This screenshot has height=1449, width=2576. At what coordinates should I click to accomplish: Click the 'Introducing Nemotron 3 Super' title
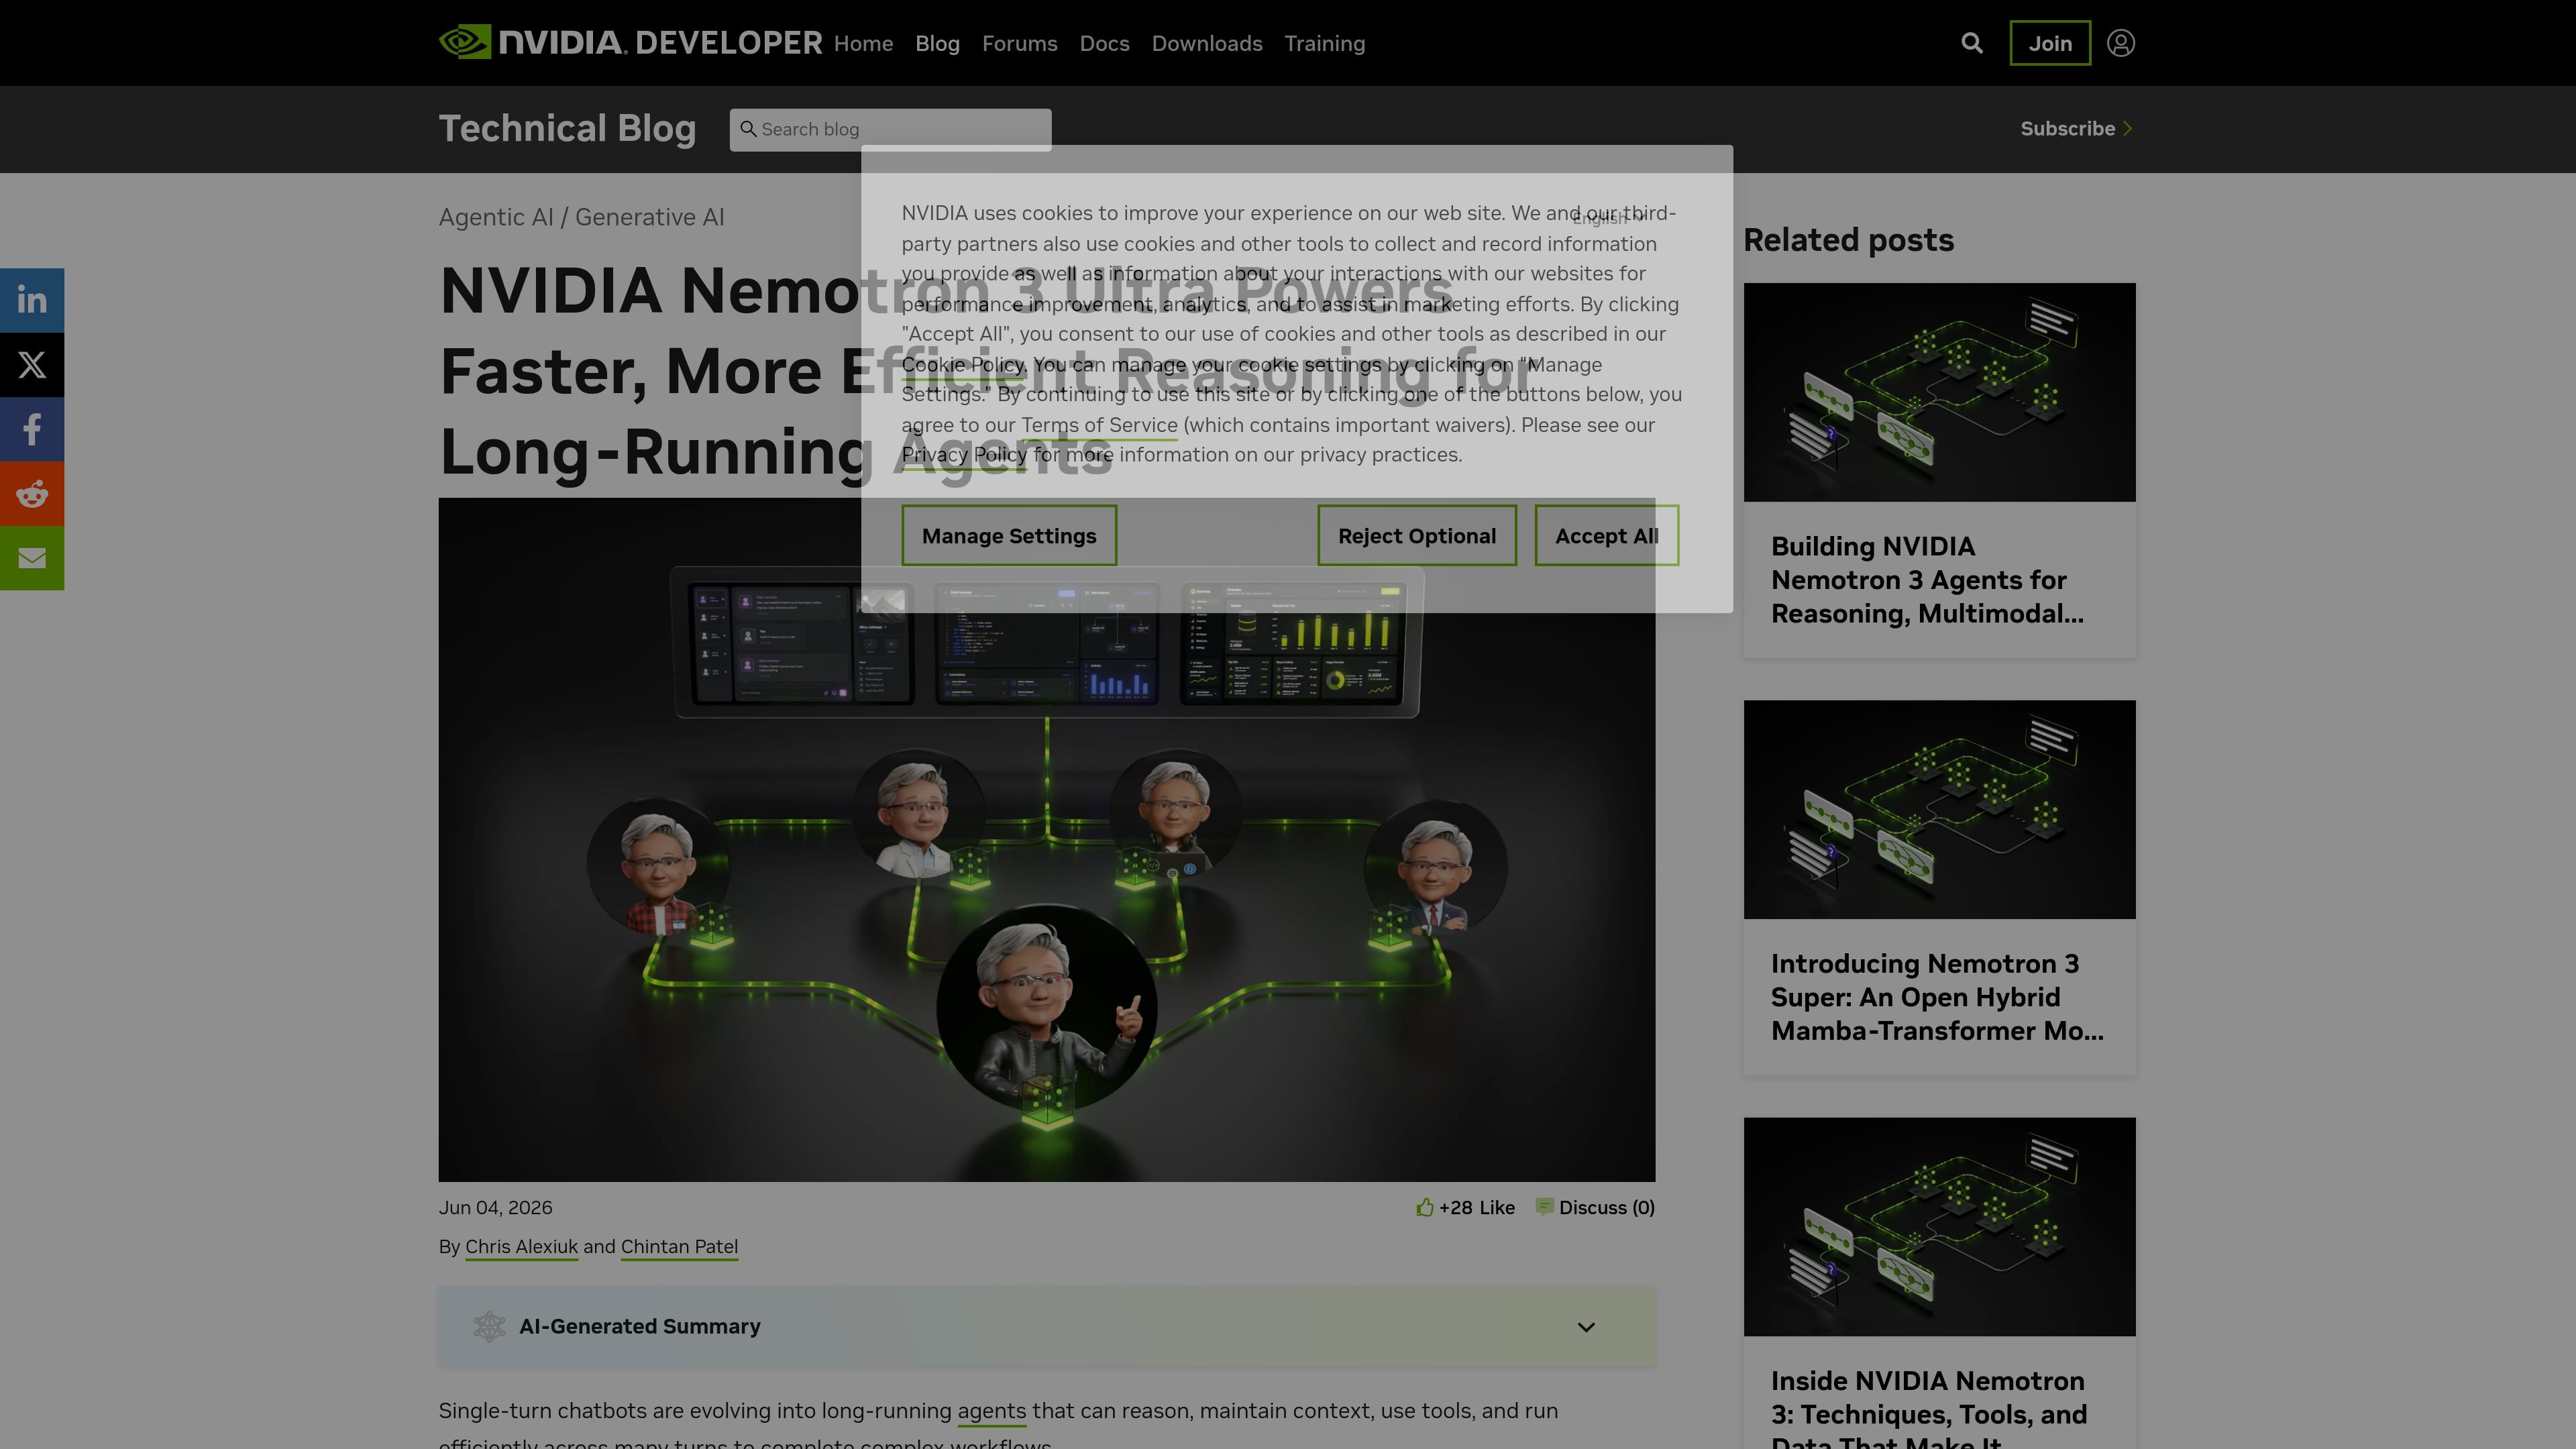(x=1937, y=997)
